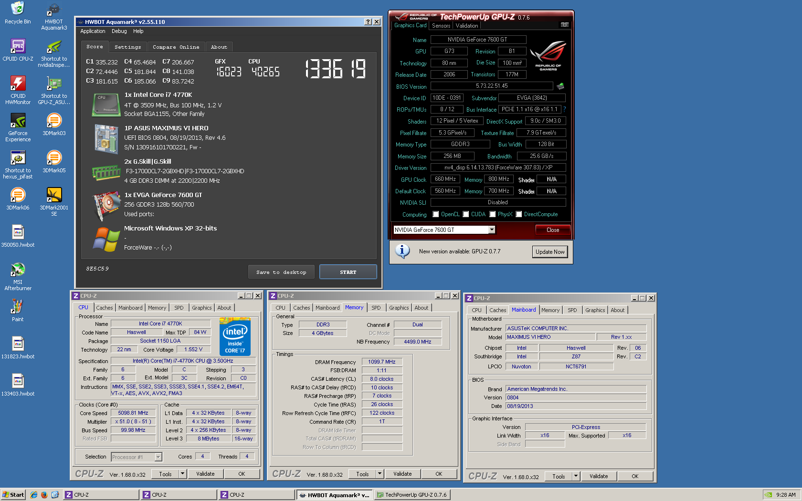Viewport: 802px width, 501px height.
Task: Click Internet Explorer quick launch icon
Action: click(x=34, y=495)
